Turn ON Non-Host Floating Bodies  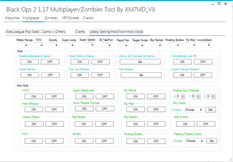[x=136, y=141]
